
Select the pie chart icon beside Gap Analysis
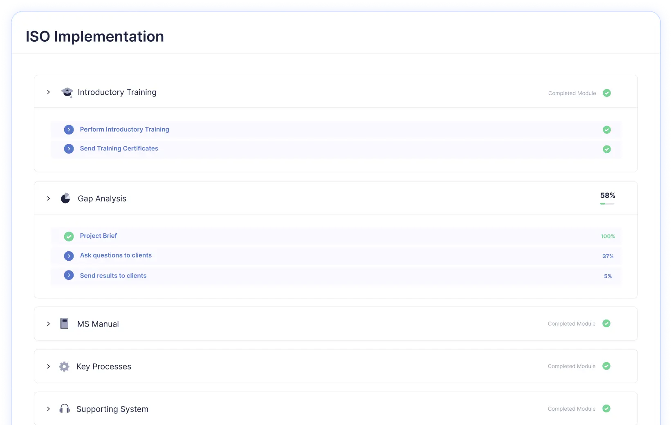click(x=65, y=198)
